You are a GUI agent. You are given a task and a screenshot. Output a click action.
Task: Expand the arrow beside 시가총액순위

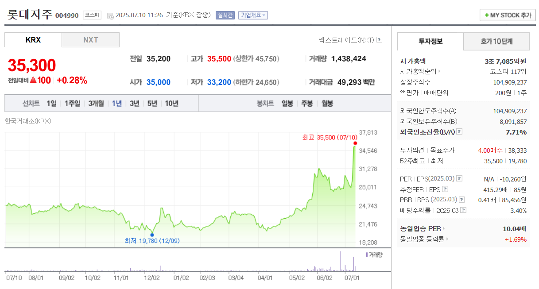point(439,72)
